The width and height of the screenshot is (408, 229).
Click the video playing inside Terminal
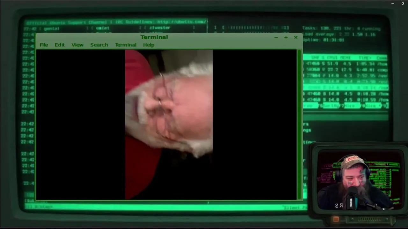tap(169, 124)
